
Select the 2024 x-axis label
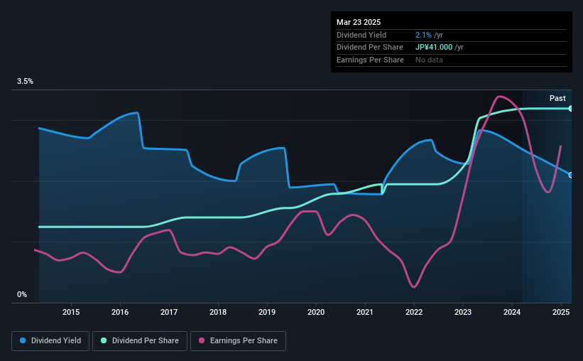[x=512, y=312]
